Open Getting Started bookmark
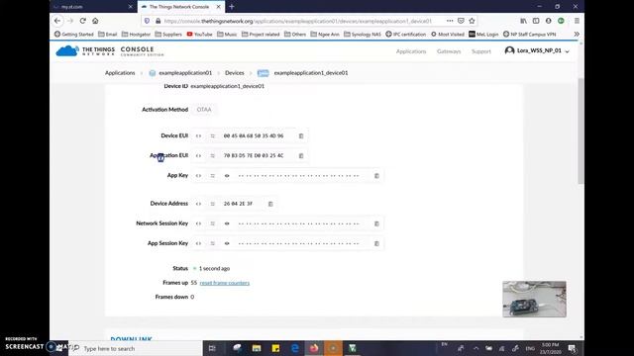 click(73, 35)
